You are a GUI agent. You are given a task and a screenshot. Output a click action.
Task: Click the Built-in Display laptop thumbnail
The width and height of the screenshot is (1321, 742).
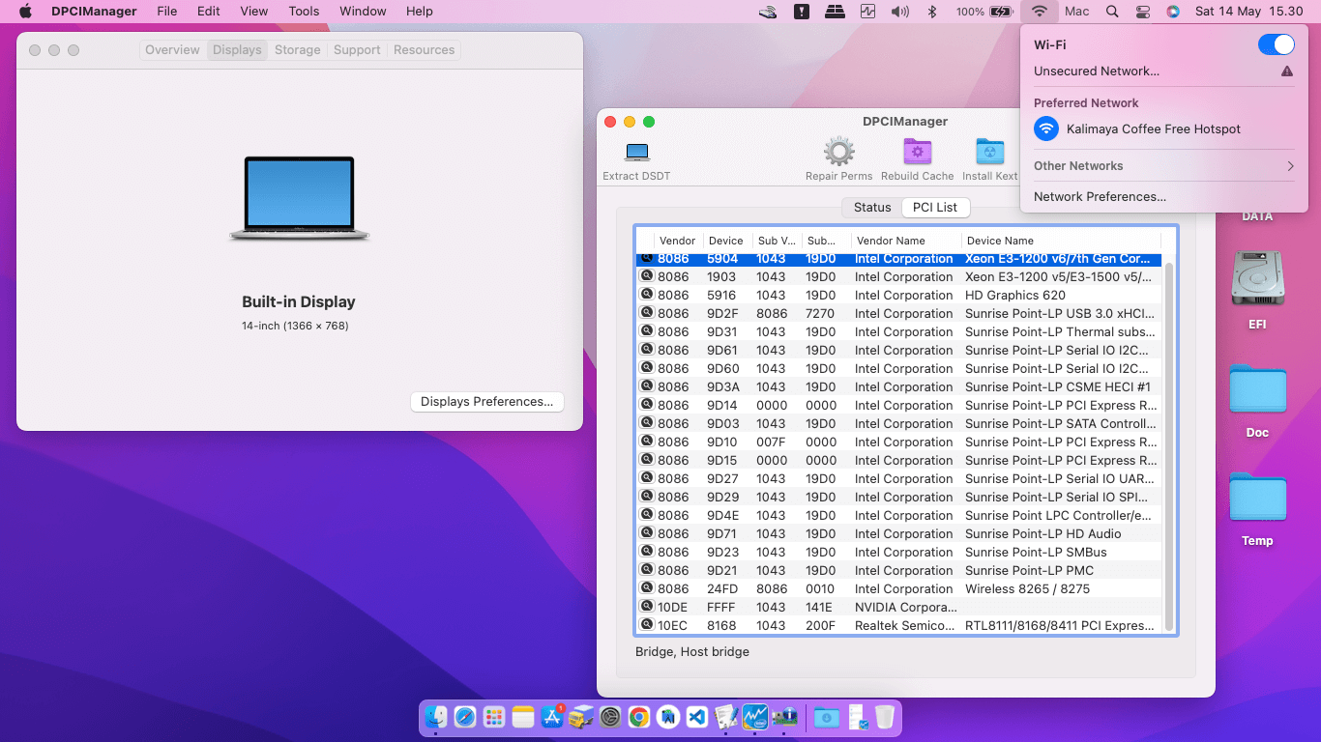pyautogui.click(x=299, y=198)
